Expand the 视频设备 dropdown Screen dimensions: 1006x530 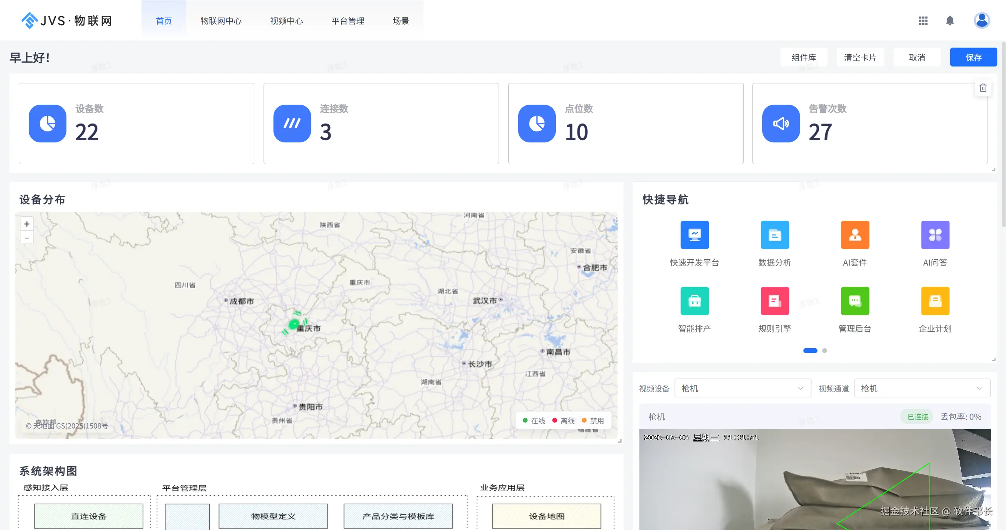[743, 388]
